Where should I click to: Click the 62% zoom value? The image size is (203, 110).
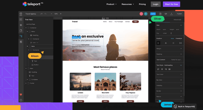coord(56,14)
